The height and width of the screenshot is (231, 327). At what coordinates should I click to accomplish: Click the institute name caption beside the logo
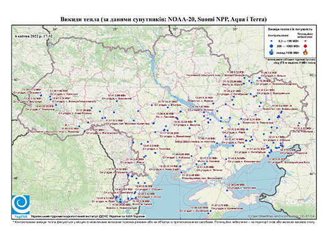pyautogui.click(x=87, y=217)
